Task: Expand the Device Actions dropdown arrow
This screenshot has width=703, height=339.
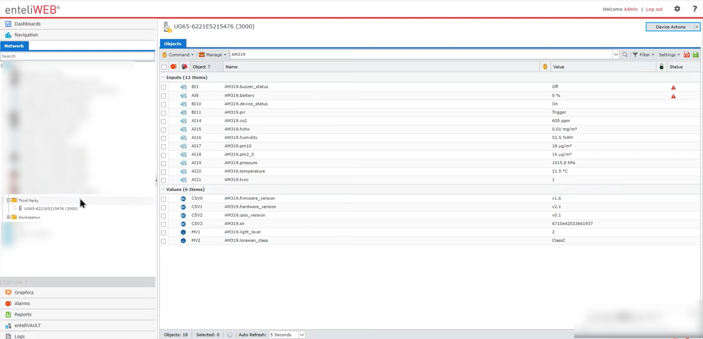Action: pos(697,27)
